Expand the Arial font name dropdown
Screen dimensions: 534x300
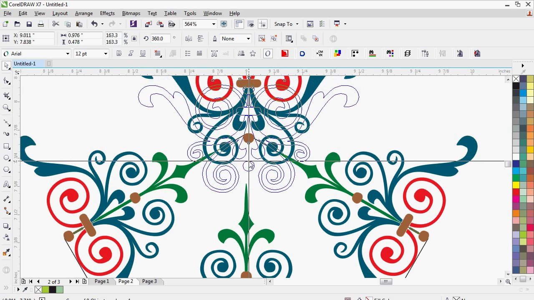point(68,54)
